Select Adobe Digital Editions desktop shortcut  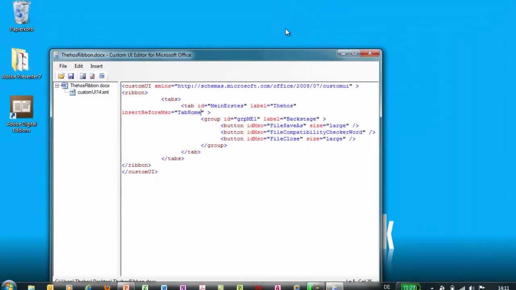click(21, 114)
